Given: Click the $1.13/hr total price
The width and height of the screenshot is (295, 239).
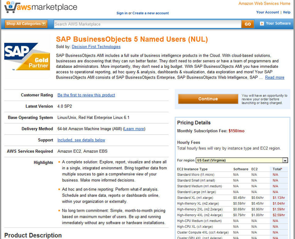Looking at the screenshot, I should click(279, 198).
